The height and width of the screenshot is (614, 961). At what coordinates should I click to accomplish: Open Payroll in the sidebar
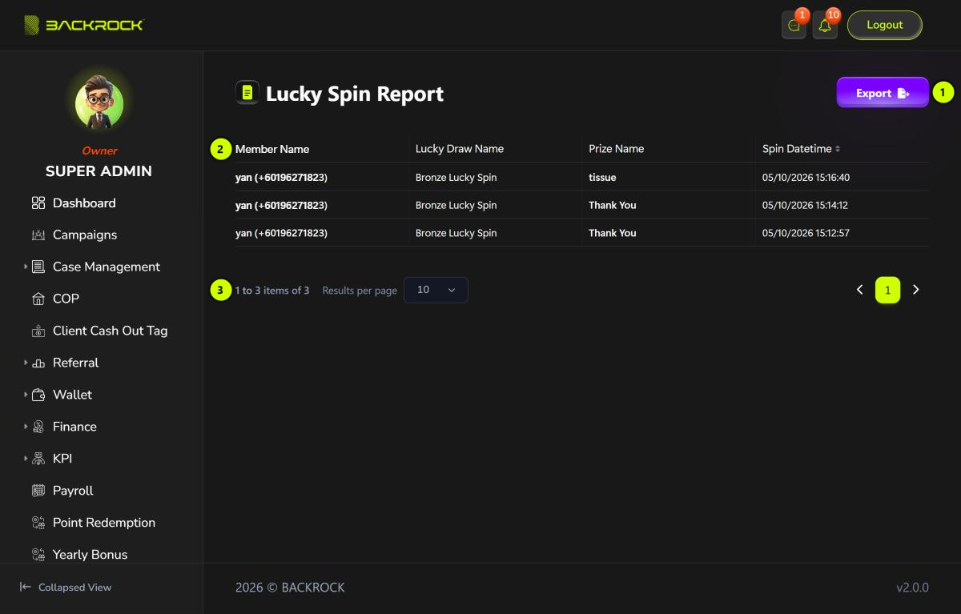tap(73, 491)
